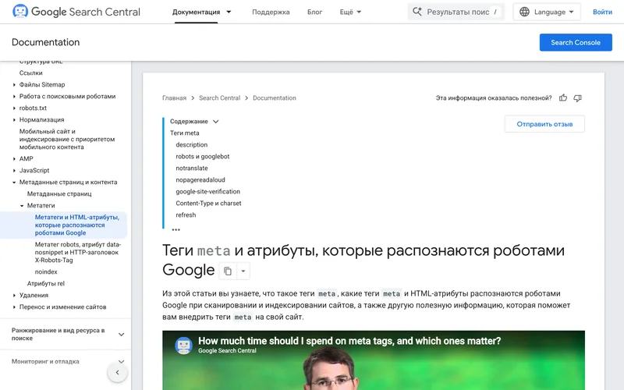624x390 pixels.
Task: Open the Поддержка tab
Action: tap(271, 12)
